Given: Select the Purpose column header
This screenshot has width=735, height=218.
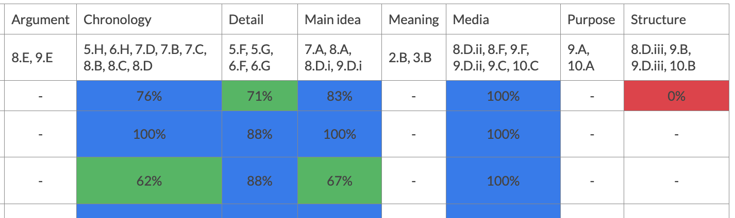Looking at the screenshot, I should (x=592, y=20).
